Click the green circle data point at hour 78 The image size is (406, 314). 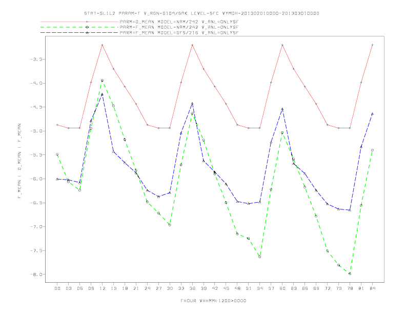[x=350, y=273]
